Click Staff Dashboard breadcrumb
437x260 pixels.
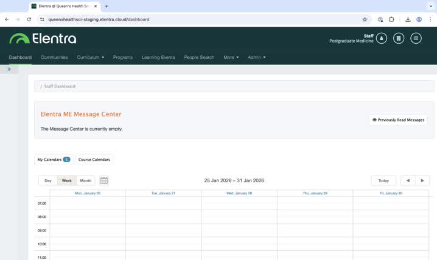(60, 86)
